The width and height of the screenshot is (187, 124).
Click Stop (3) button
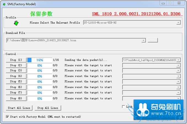(16, 71)
